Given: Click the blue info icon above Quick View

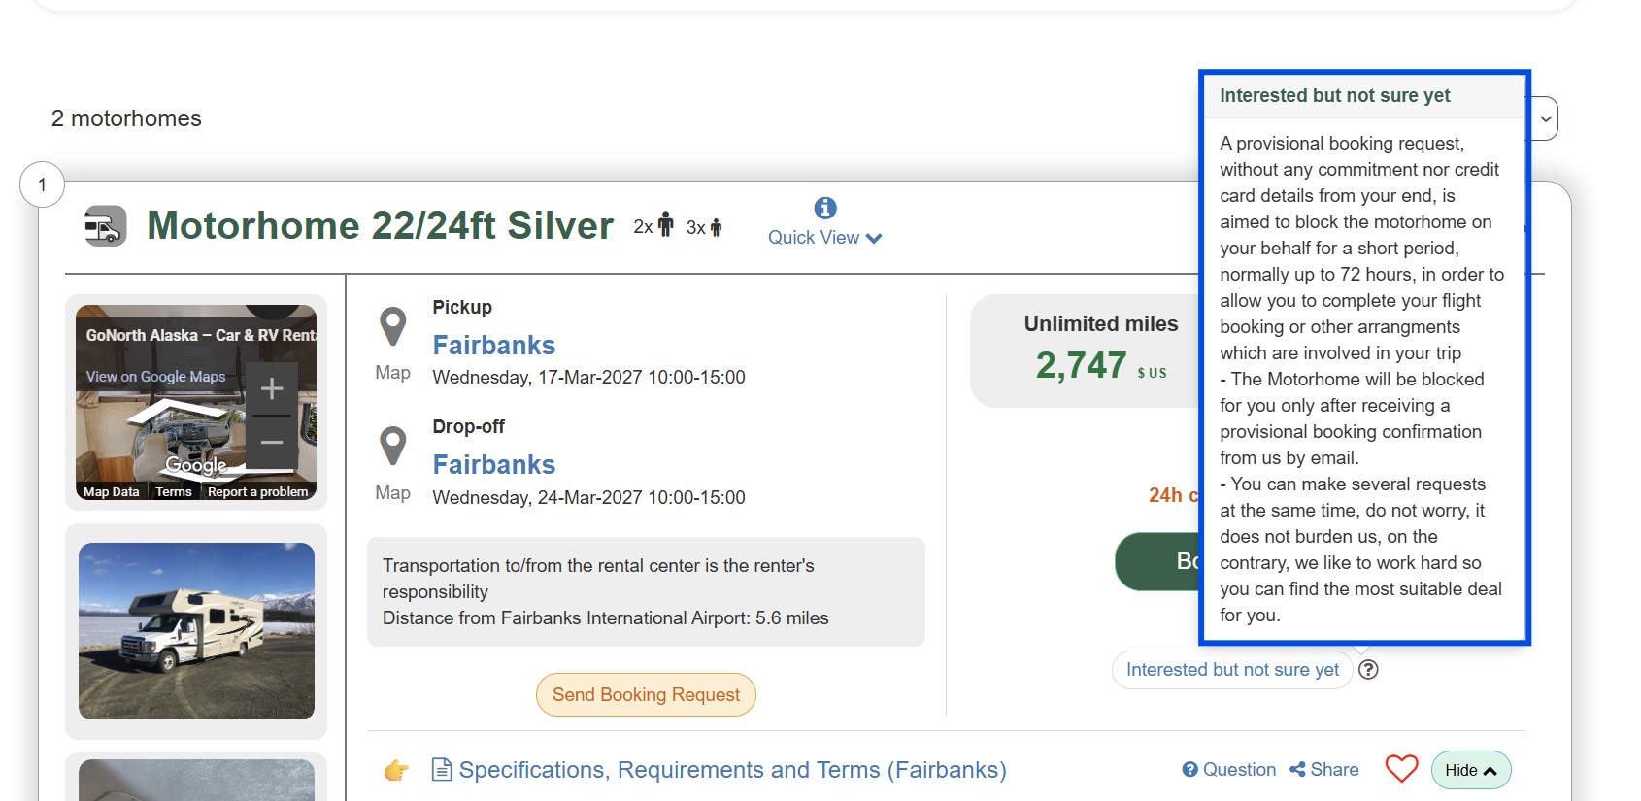Looking at the screenshot, I should coord(825,208).
